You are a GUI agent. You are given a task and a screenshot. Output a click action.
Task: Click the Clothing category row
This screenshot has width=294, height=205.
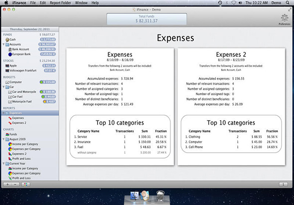(x=231, y=137)
